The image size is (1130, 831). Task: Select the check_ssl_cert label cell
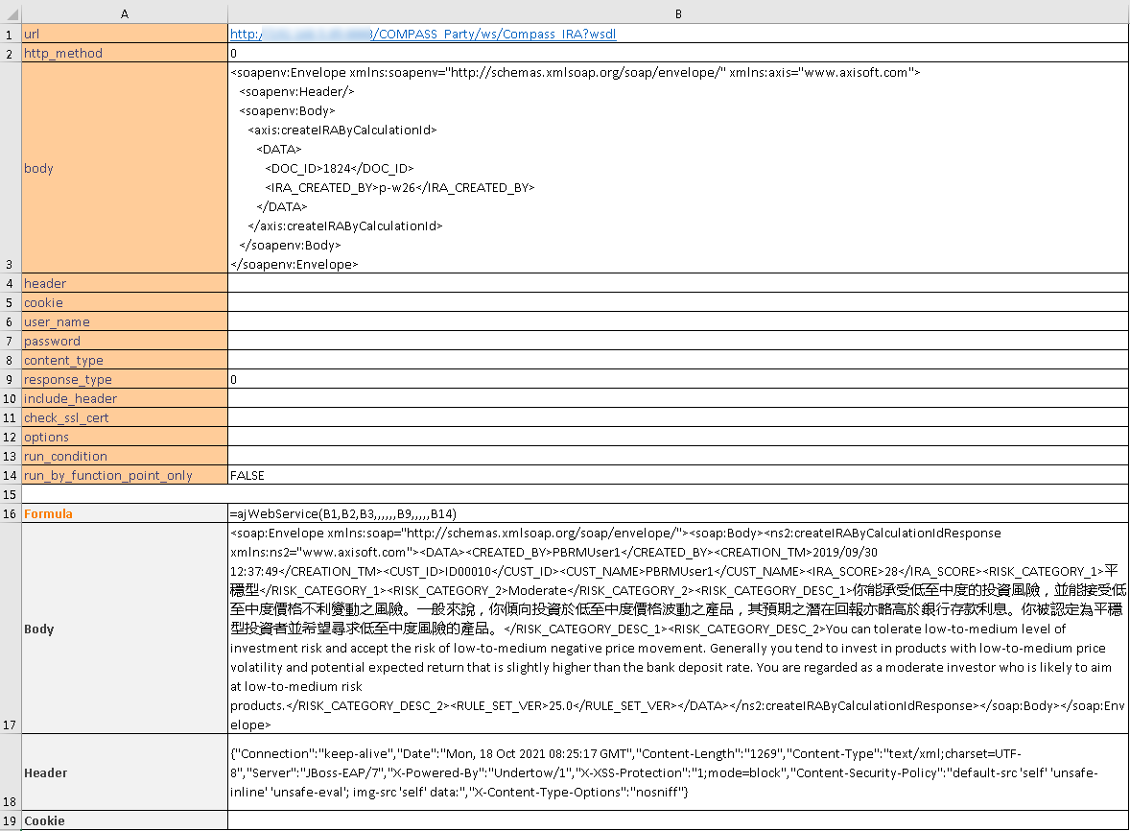click(x=124, y=417)
